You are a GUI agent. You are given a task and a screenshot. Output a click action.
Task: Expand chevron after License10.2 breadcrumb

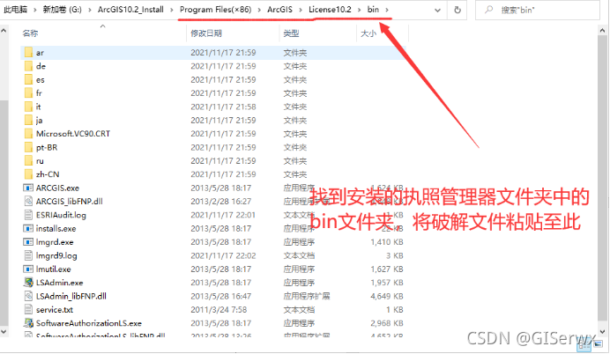[x=359, y=10]
